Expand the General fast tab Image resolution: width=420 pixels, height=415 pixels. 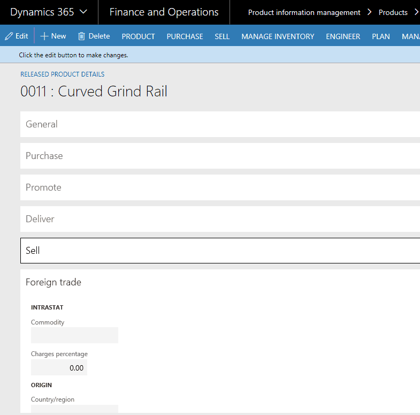tap(220, 124)
